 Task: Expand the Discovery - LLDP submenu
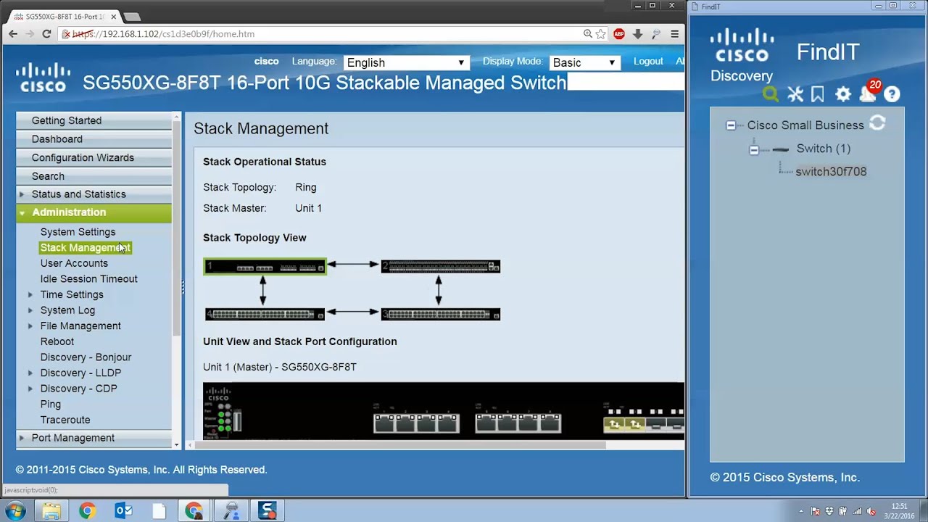[30, 373]
